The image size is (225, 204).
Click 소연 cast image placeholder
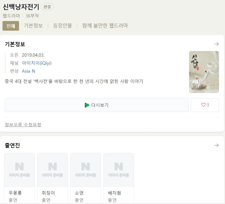86,170
